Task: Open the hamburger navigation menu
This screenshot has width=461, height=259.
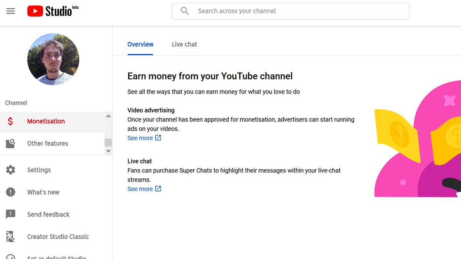Action: (11, 11)
